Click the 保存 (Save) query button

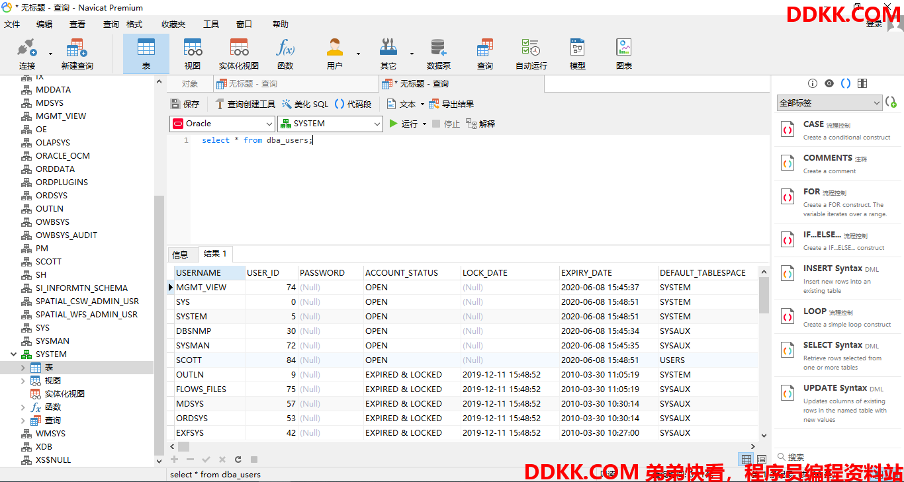click(x=185, y=104)
